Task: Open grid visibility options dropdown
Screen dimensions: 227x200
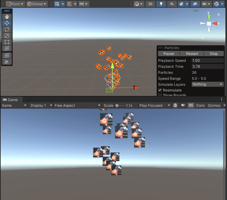Action: (x=63, y=4)
